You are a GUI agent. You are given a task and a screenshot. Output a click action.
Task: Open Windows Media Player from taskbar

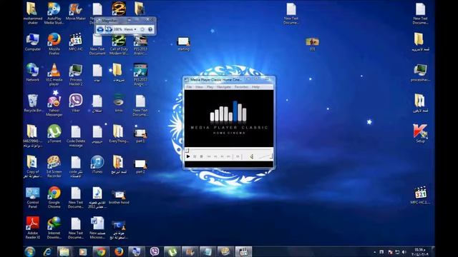(x=83, y=252)
